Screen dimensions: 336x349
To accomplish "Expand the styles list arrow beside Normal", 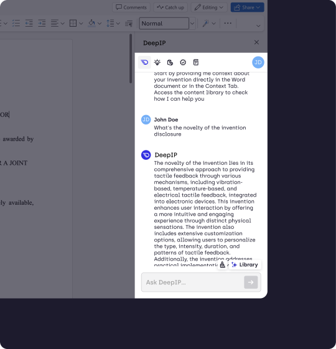I will tap(192, 24).
